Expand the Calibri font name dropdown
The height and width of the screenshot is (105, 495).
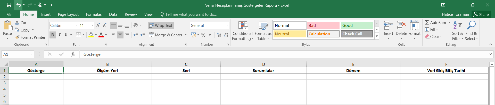click(x=77, y=25)
